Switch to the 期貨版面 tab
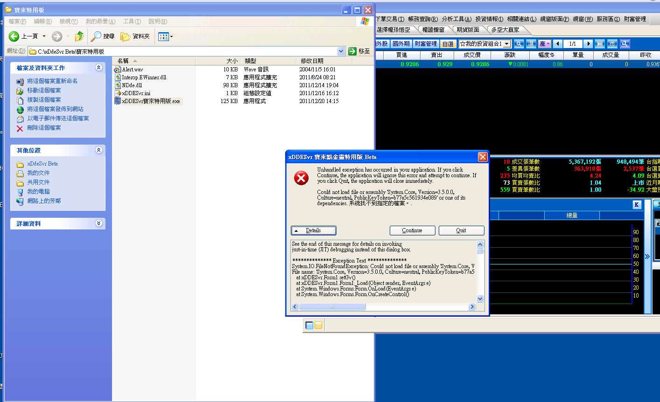Viewport: 660px width, 402px height. click(468, 29)
